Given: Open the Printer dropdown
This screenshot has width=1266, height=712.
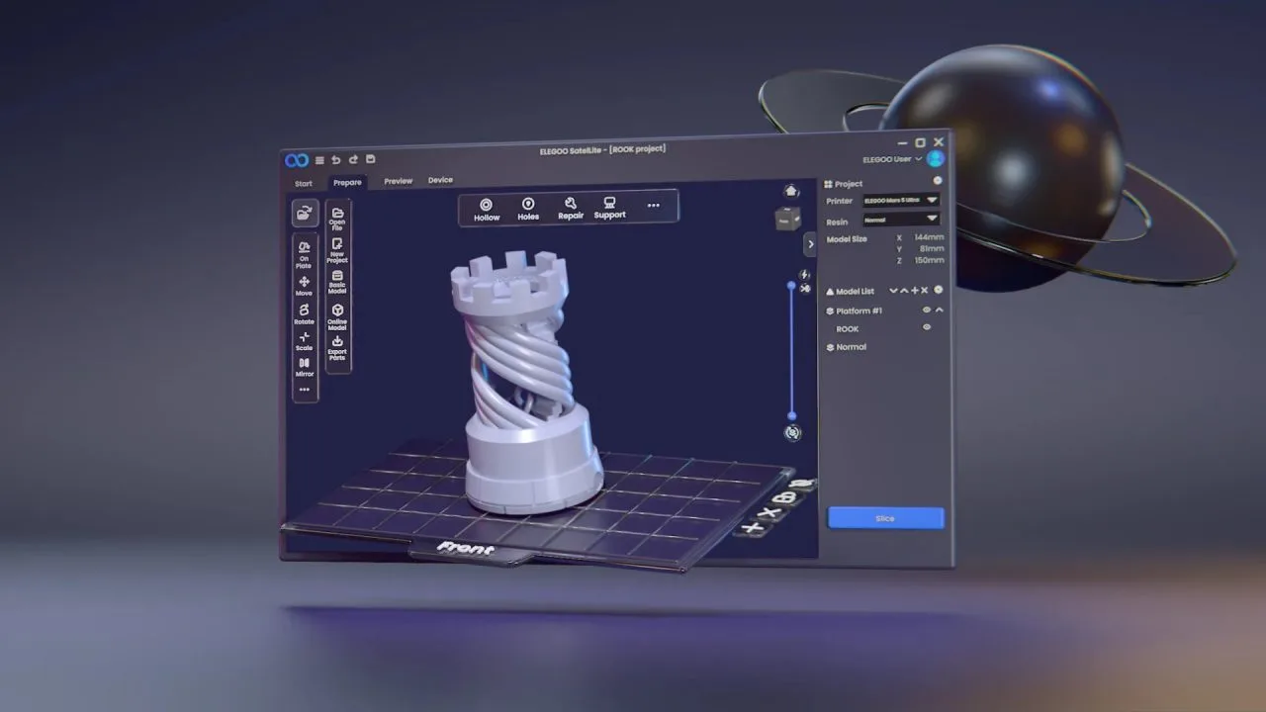Looking at the screenshot, I should (x=900, y=201).
